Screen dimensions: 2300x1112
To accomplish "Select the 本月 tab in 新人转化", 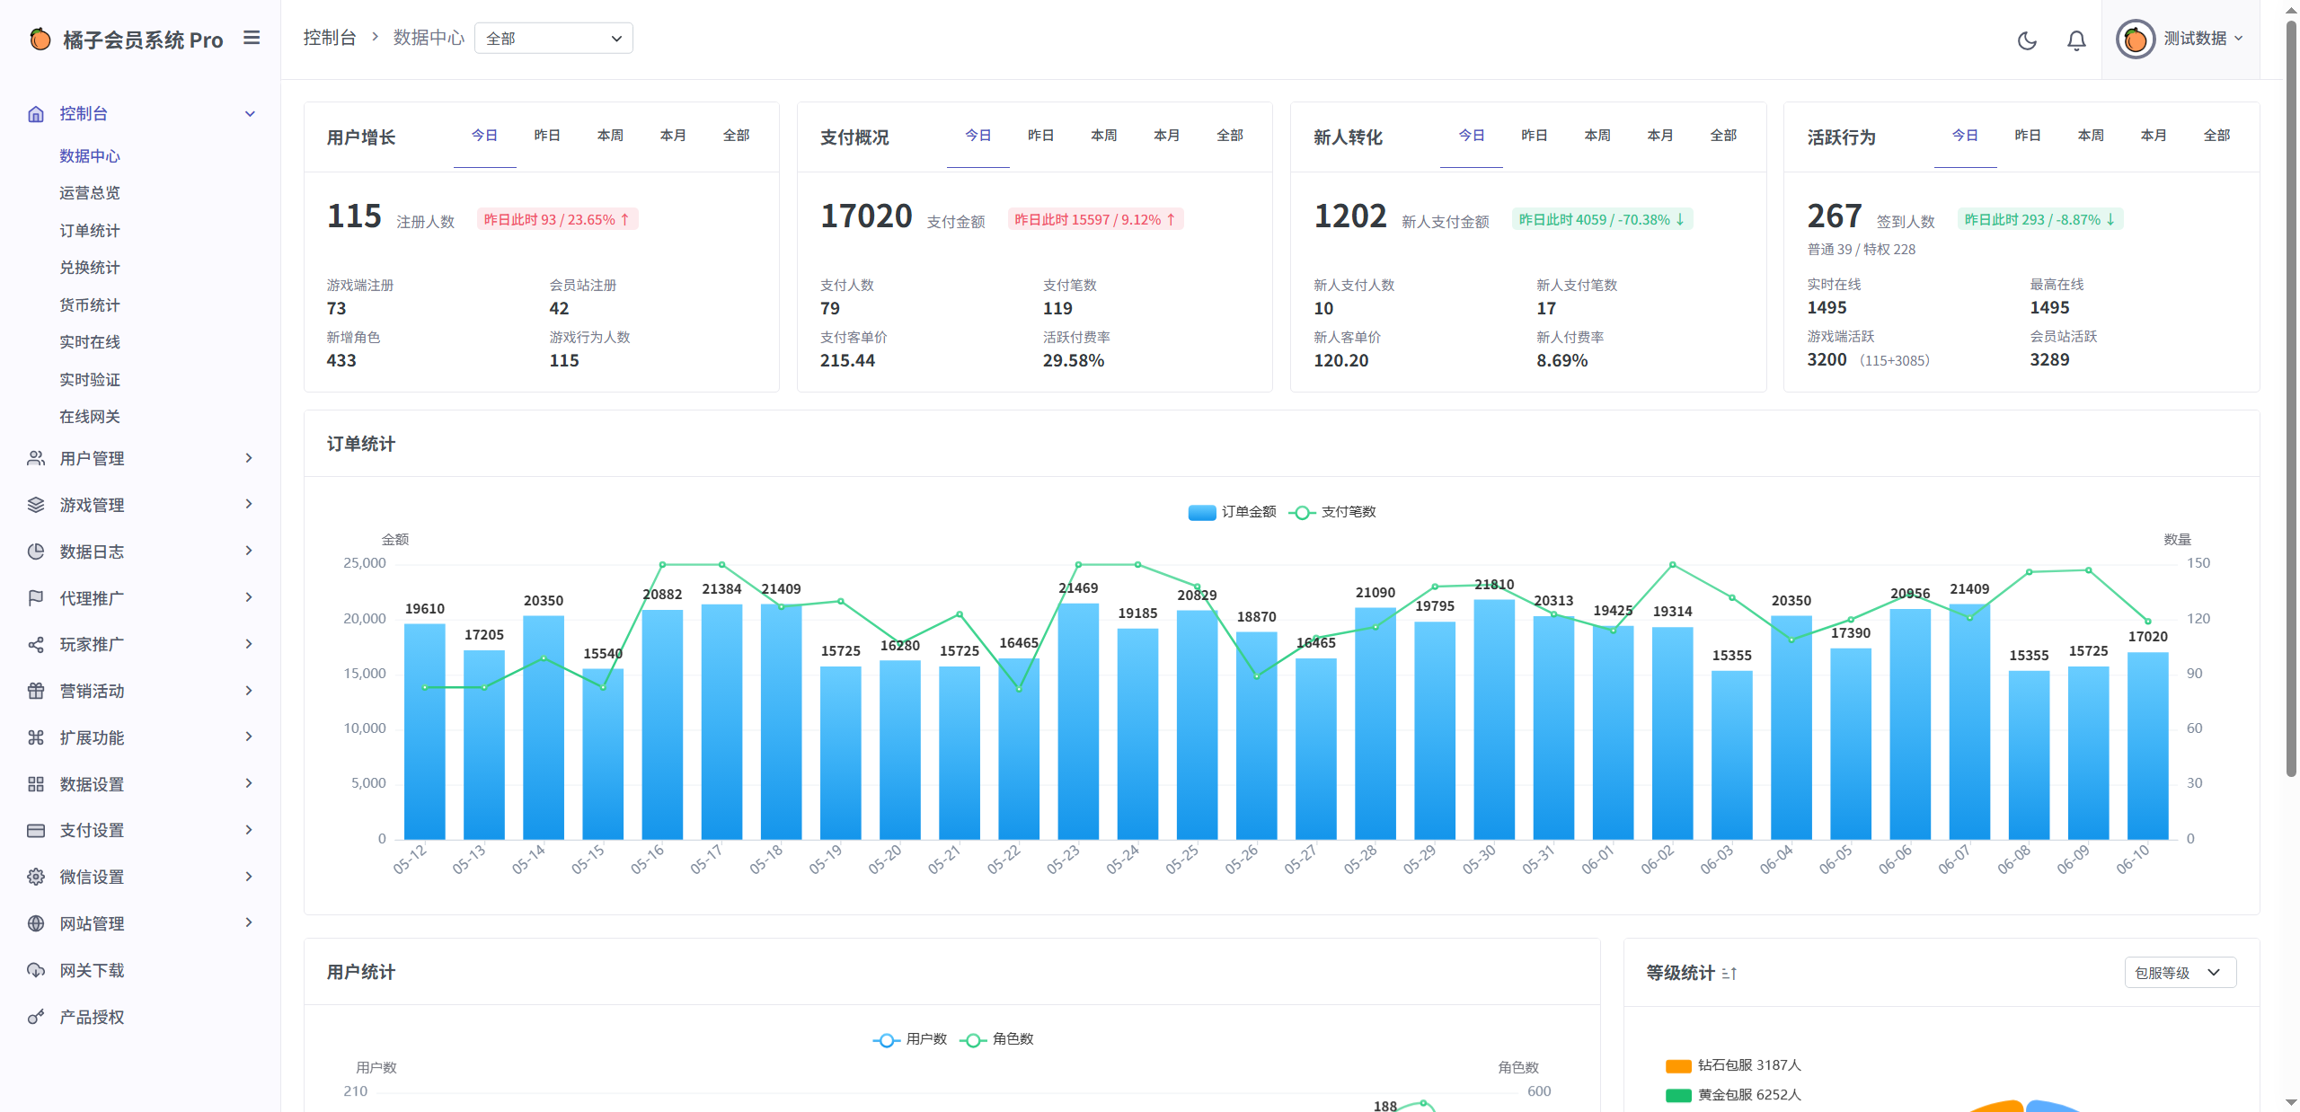I will coord(1660,136).
